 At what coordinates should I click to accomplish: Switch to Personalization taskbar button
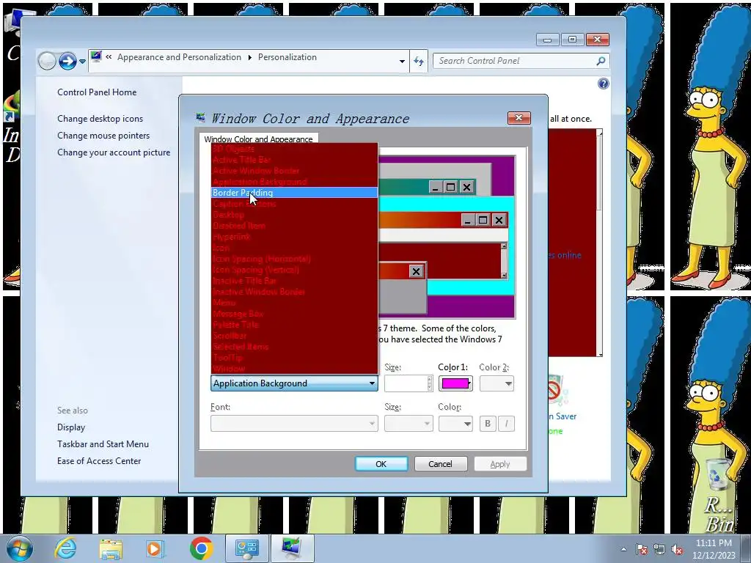coord(292,548)
